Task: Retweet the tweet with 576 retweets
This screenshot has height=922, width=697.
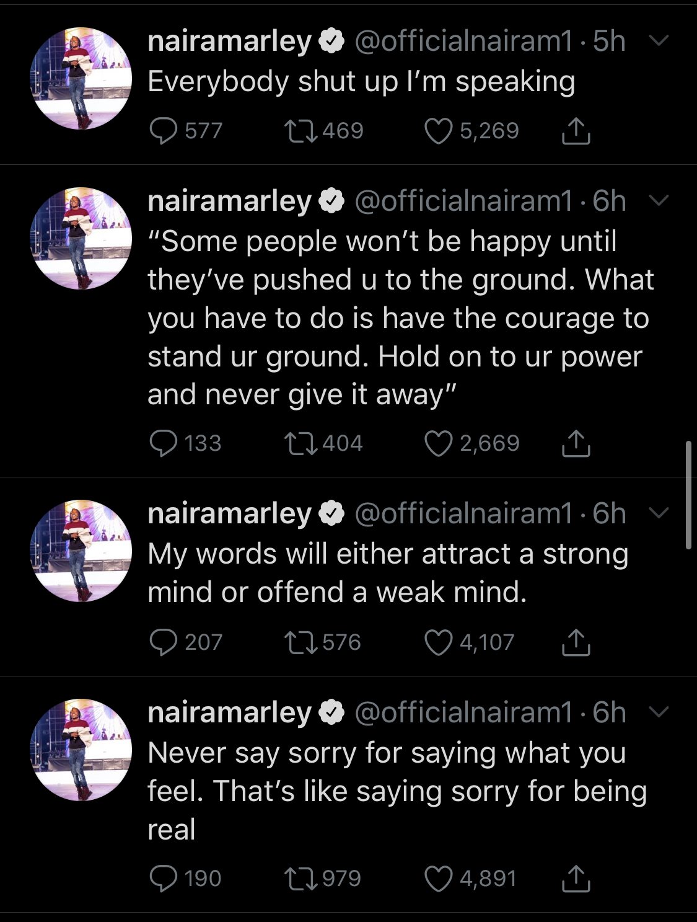Action: (300, 642)
